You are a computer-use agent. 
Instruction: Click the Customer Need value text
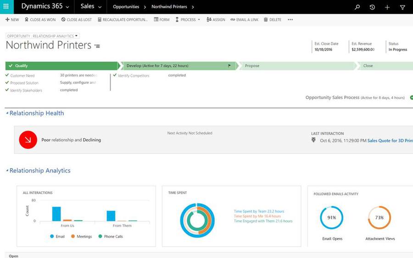tap(79, 75)
